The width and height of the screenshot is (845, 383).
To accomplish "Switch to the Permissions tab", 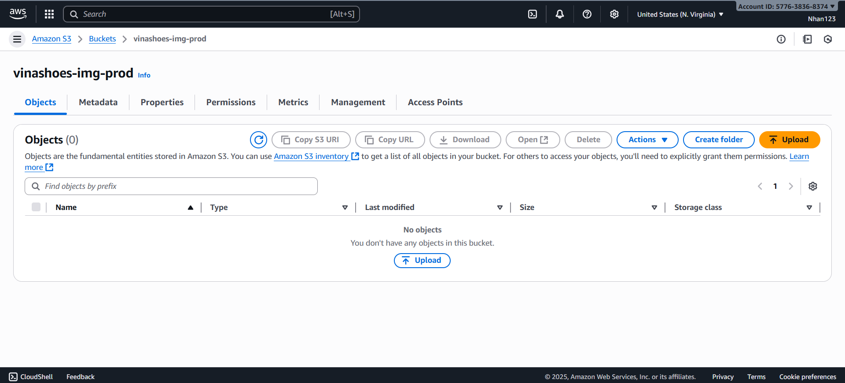I will tap(231, 102).
